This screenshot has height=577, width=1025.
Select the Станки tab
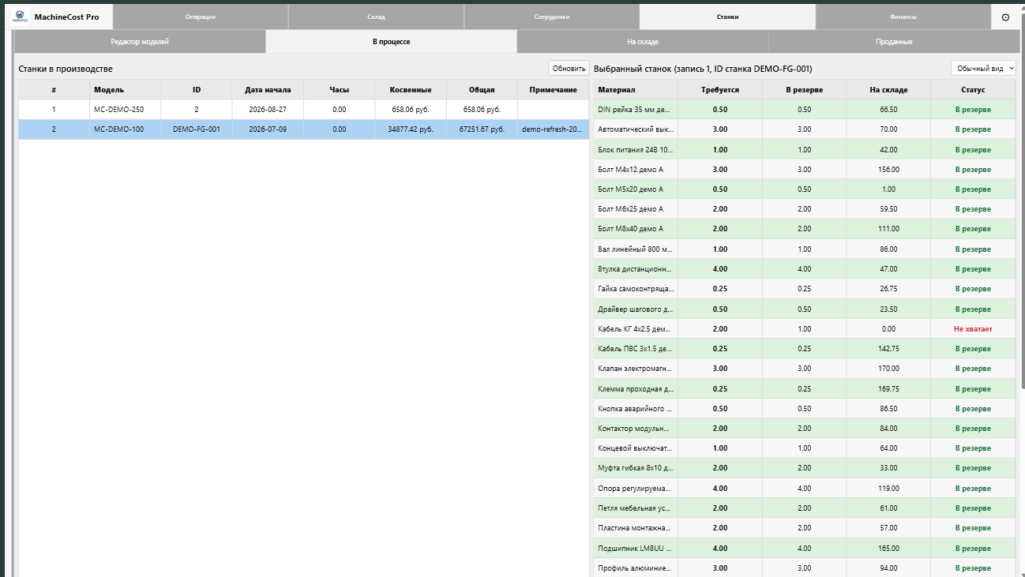click(x=727, y=17)
